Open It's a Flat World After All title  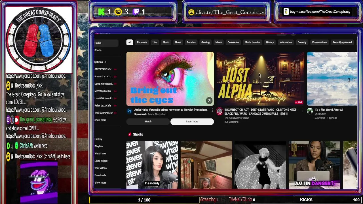point(329,110)
